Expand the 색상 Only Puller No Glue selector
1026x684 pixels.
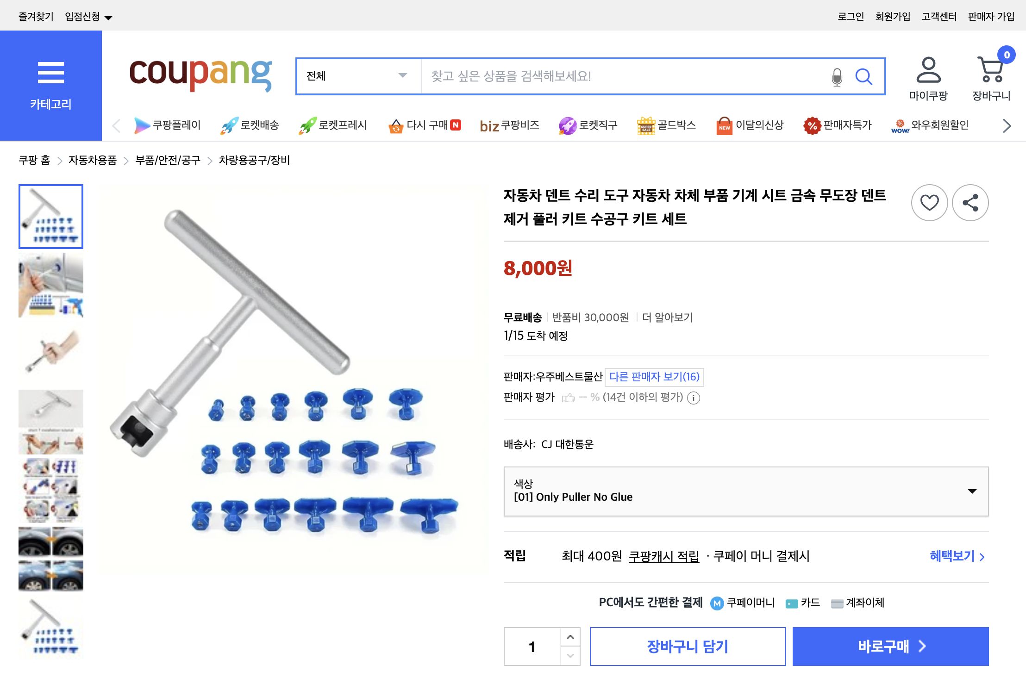pyautogui.click(x=970, y=491)
